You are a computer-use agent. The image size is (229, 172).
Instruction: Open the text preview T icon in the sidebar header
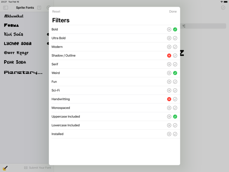39,7
